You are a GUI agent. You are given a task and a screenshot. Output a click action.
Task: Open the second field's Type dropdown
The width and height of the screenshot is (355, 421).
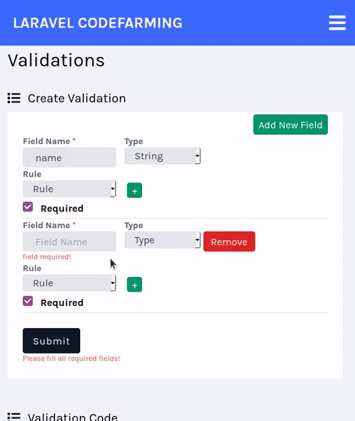163,240
